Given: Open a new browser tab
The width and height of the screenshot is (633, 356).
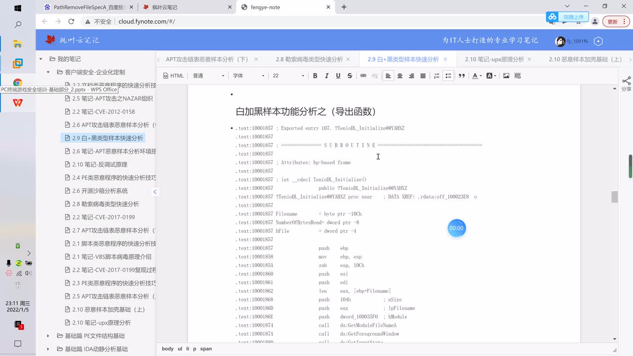Looking at the screenshot, I should (344, 7).
